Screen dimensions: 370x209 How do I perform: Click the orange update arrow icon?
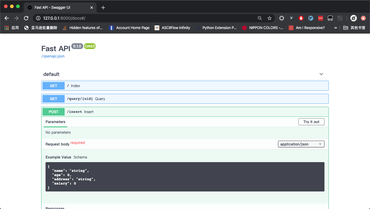363,18
